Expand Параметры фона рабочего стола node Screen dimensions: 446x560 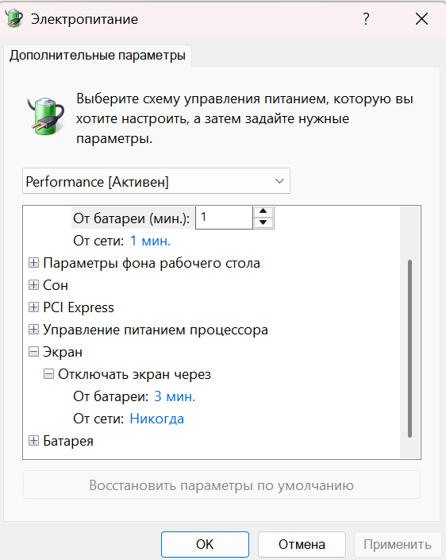click(33, 263)
